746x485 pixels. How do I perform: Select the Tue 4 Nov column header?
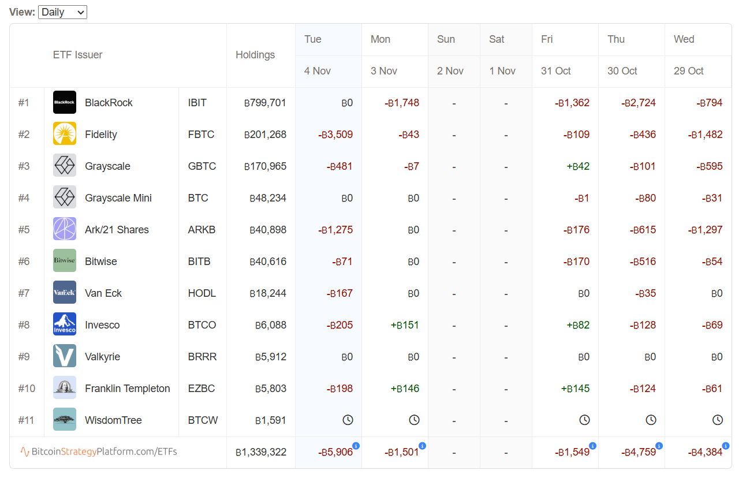328,55
